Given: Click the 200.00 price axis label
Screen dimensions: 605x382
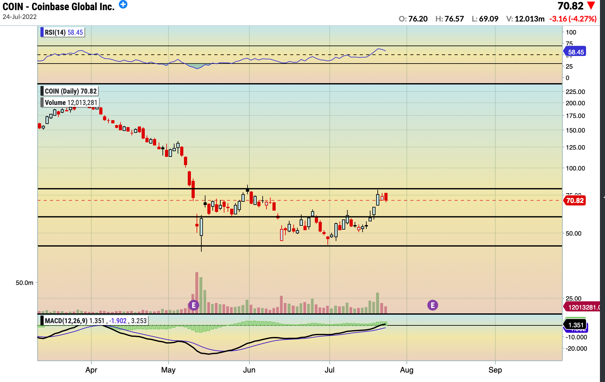Looking at the screenshot, I should [575, 103].
